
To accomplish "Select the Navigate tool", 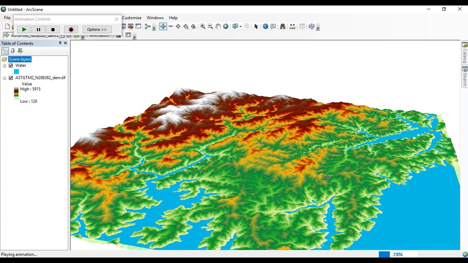I will coord(163,26).
